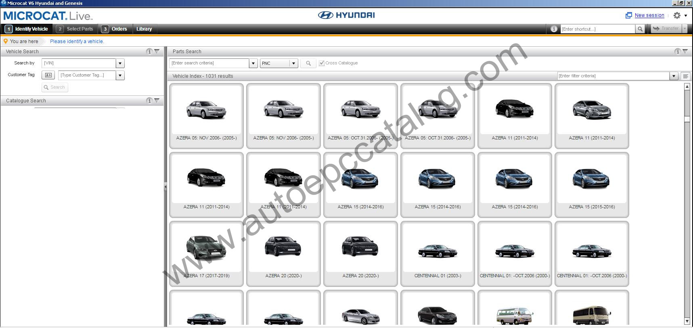Image resolution: width=693 pixels, height=328 pixels.
Task: Click the New session window icon
Action: [628, 15]
